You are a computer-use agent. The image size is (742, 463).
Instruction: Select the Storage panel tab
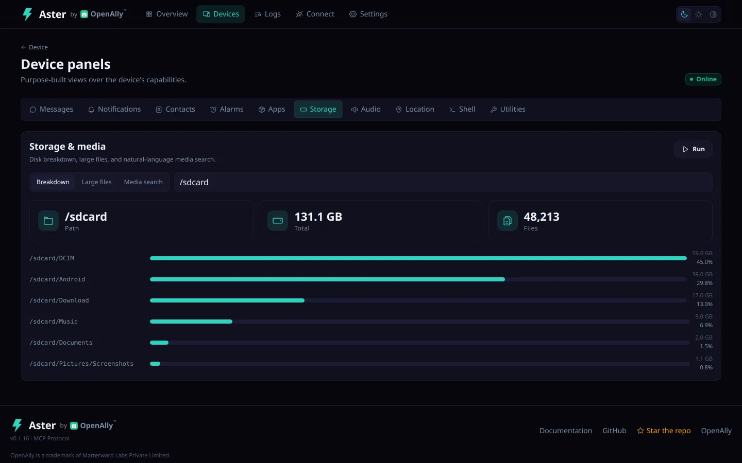click(318, 109)
